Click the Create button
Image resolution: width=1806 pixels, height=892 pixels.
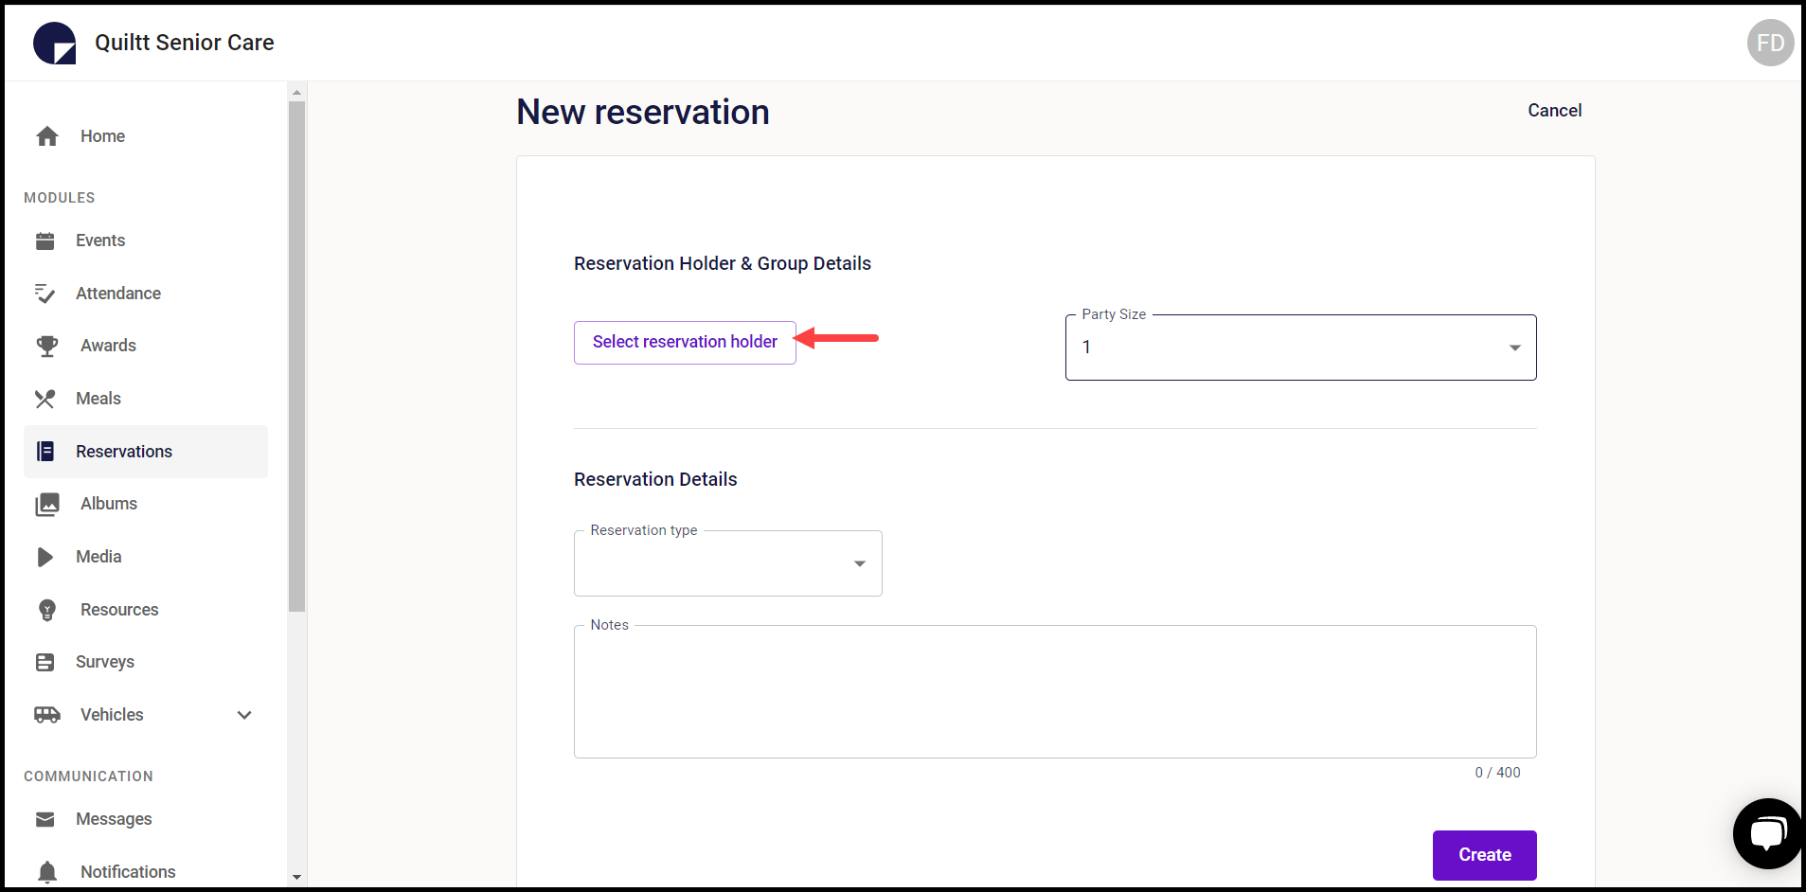1484,855
